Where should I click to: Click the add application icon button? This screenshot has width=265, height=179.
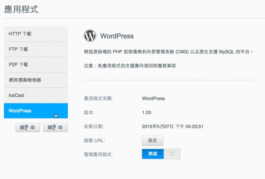tap(56, 127)
